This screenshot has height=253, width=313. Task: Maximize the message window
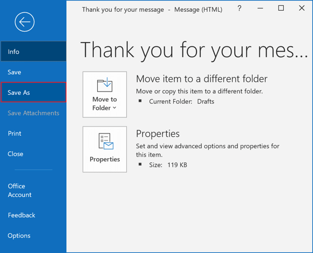[x=281, y=8]
